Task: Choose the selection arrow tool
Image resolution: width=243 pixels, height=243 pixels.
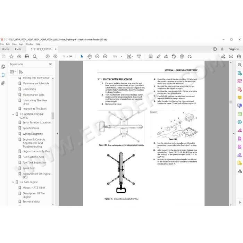Action: 82,57
